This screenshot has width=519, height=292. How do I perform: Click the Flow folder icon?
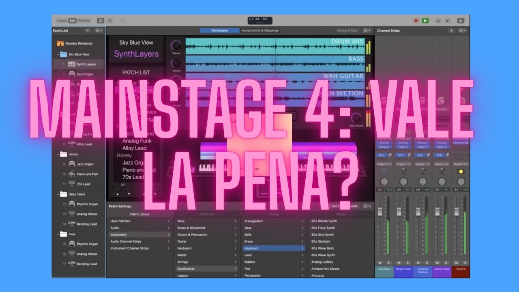point(63,234)
